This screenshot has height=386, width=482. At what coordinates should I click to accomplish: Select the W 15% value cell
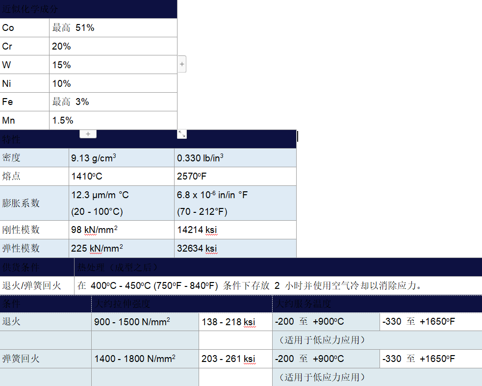click(x=113, y=65)
